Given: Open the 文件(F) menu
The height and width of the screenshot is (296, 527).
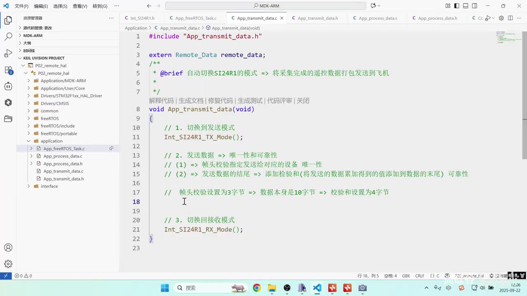Looking at the screenshot, I should click(21, 6).
